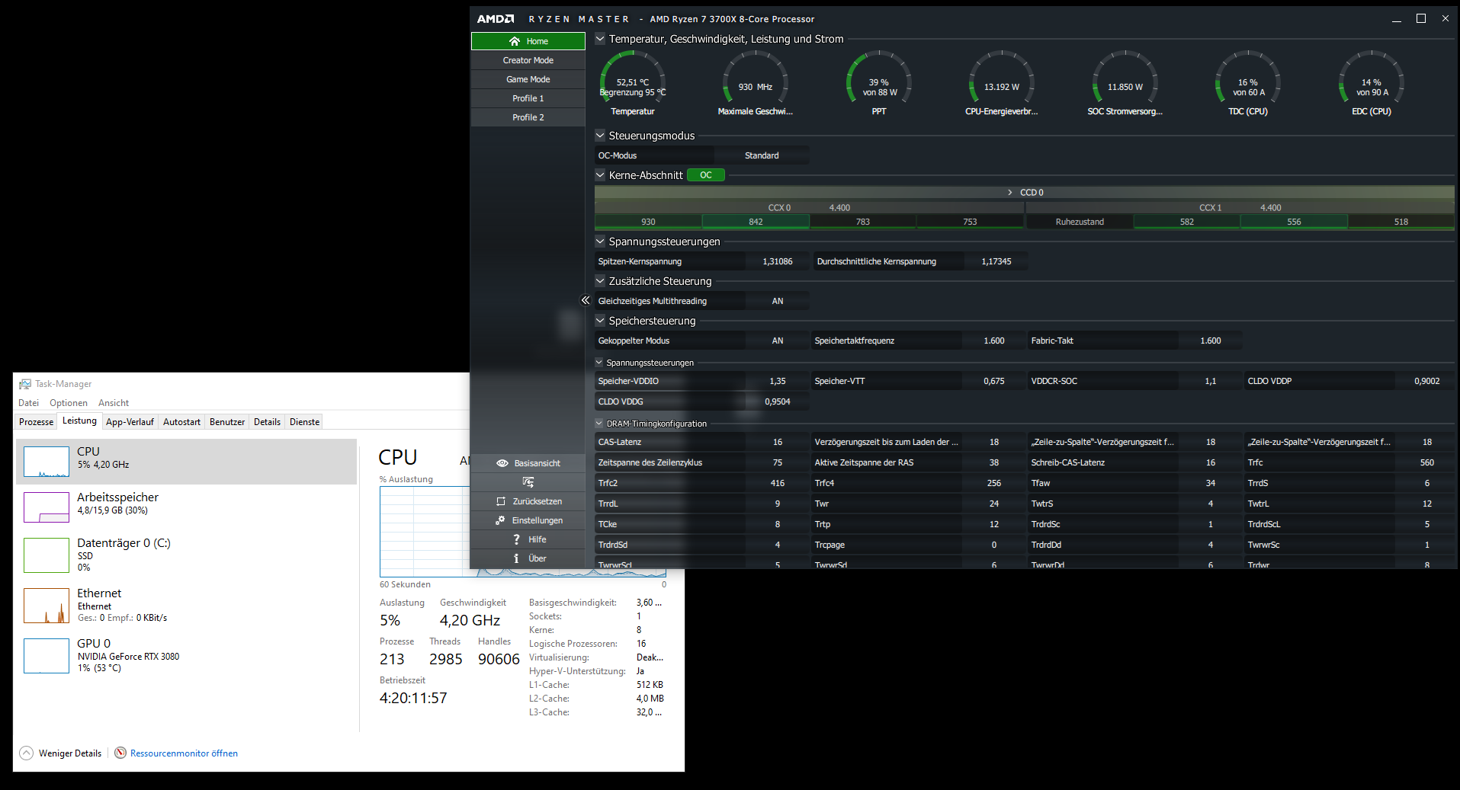Open the Optionen menu in Task-Manager
Image resolution: width=1460 pixels, height=790 pixels.
click(69, 403)
